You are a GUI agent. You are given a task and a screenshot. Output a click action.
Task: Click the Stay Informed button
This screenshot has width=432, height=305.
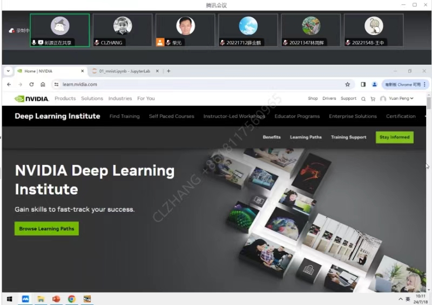coord(395,137)
